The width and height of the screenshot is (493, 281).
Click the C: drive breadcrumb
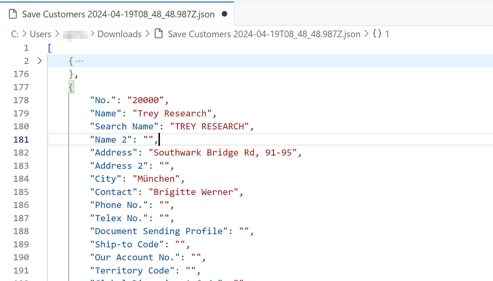[x=15, y=34]
